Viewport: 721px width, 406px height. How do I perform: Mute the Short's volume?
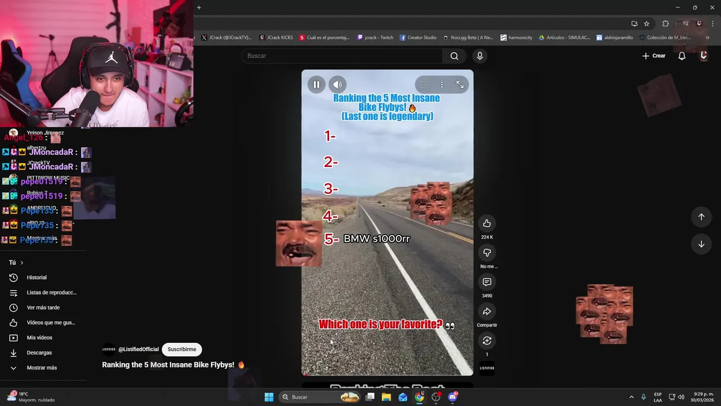click(337, 85)
